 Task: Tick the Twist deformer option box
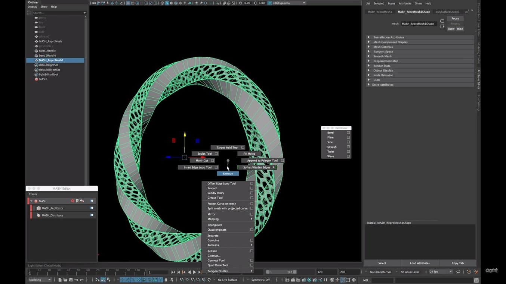point(348,152)
